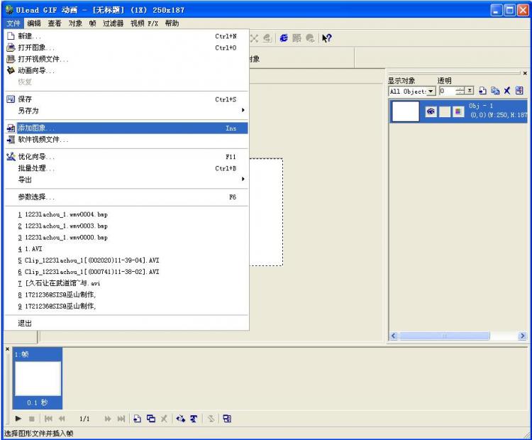This screenshot has height=440, width=532.
Task: Click the object panel horizontal scrollbar
Action: 445,336
